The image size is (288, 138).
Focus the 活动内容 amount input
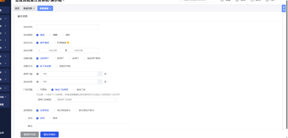tap(69, 82)
